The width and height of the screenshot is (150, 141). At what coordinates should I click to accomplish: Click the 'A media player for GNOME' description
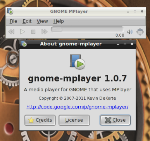[78, 90]
